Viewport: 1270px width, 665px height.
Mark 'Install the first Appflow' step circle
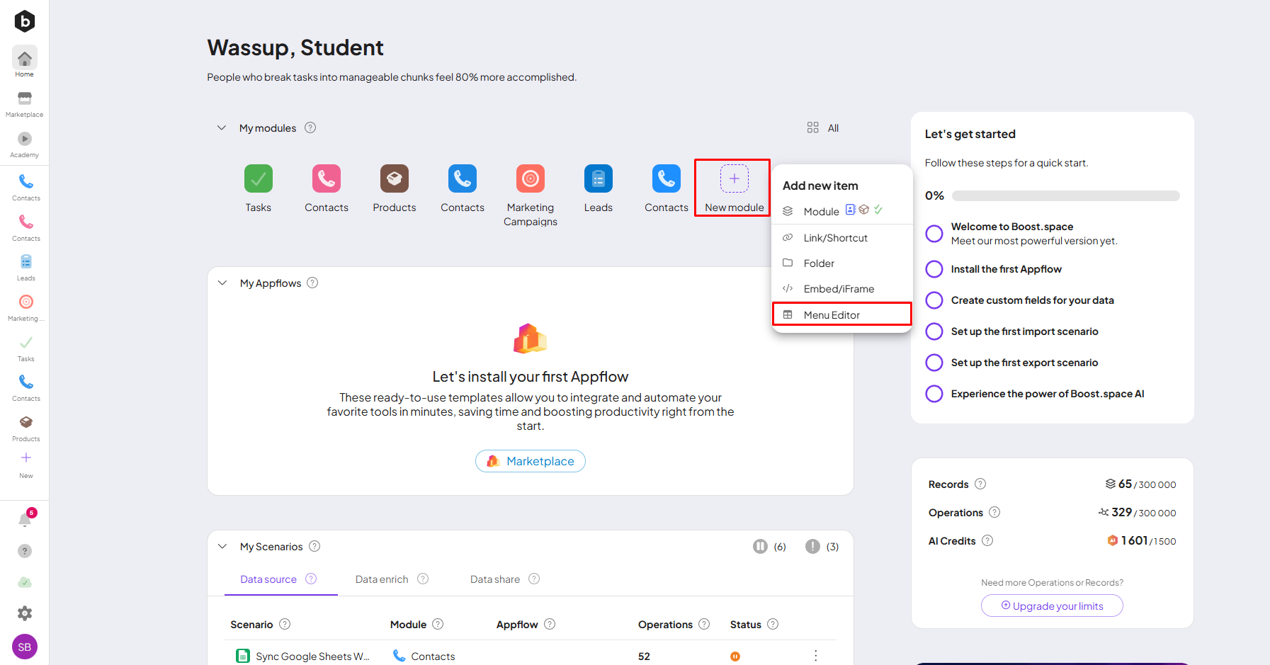(934, 269)
